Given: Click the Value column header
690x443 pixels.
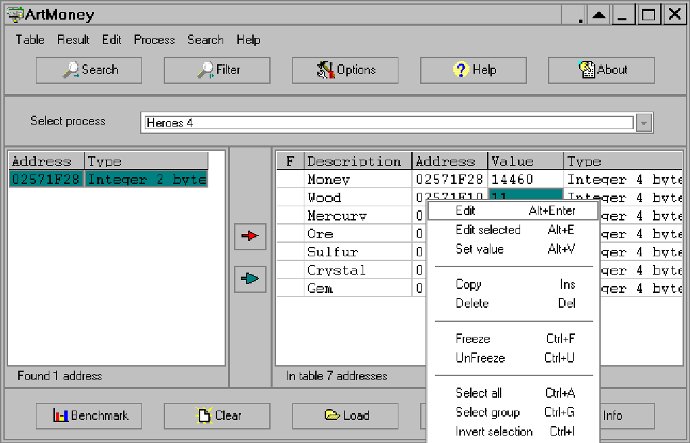Looking at the screenshot, I should [x=526, y=161].
